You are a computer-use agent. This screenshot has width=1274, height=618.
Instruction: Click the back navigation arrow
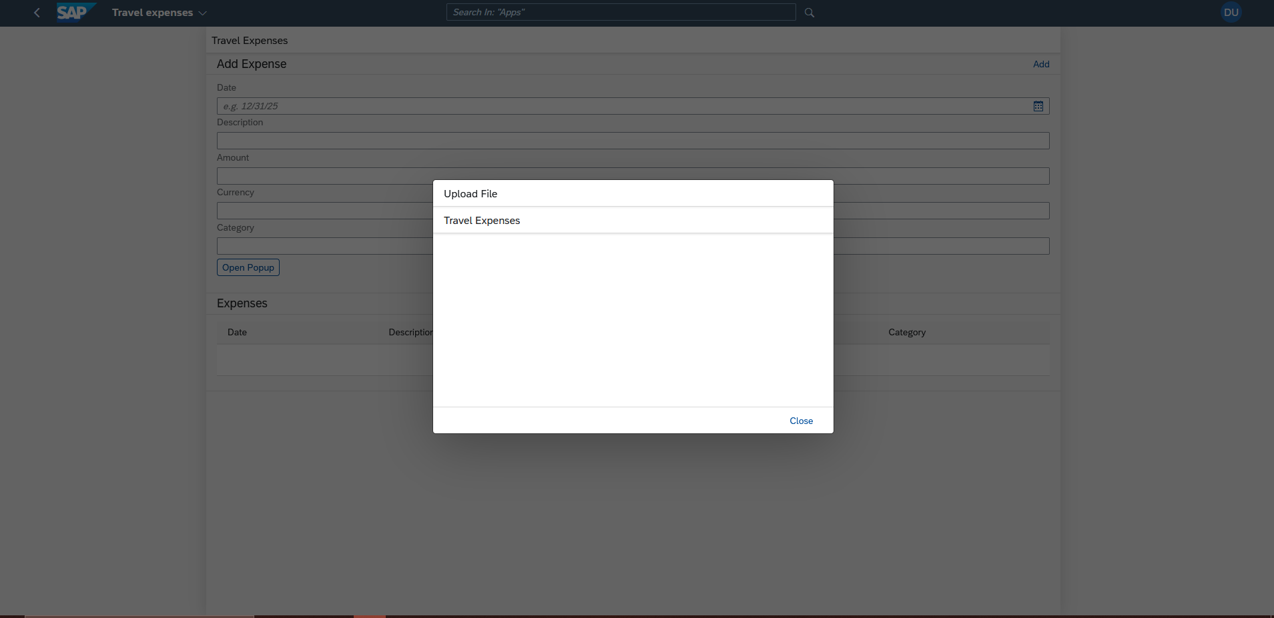pyautogui.click(x=37, y=13)
